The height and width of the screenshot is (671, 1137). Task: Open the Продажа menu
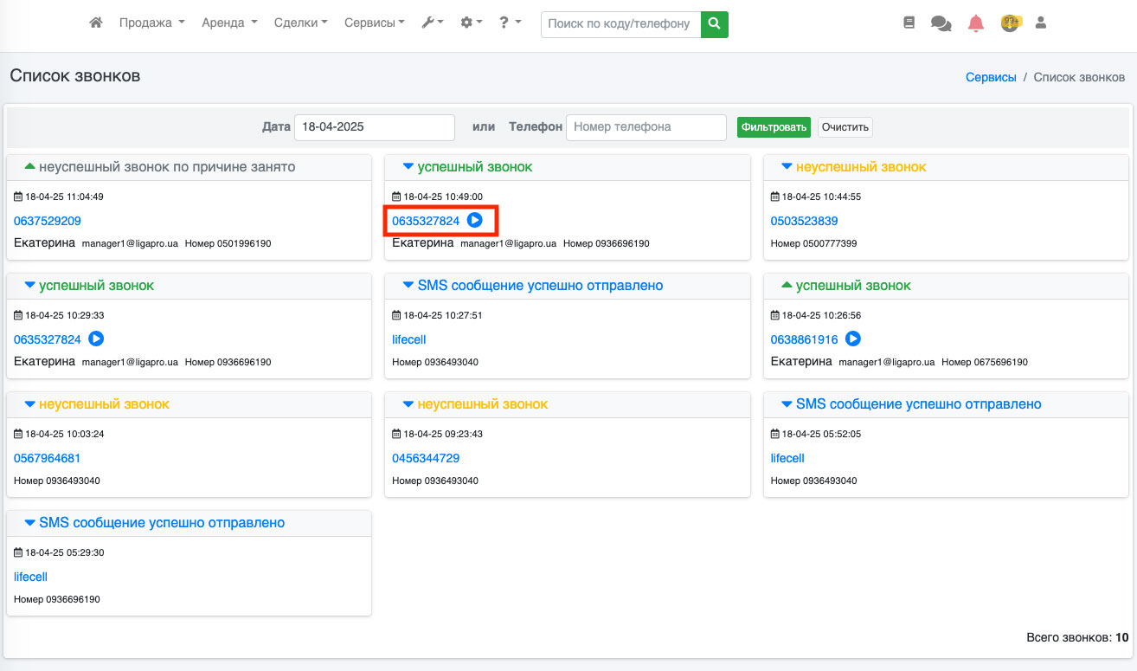(x=151, y=23)
